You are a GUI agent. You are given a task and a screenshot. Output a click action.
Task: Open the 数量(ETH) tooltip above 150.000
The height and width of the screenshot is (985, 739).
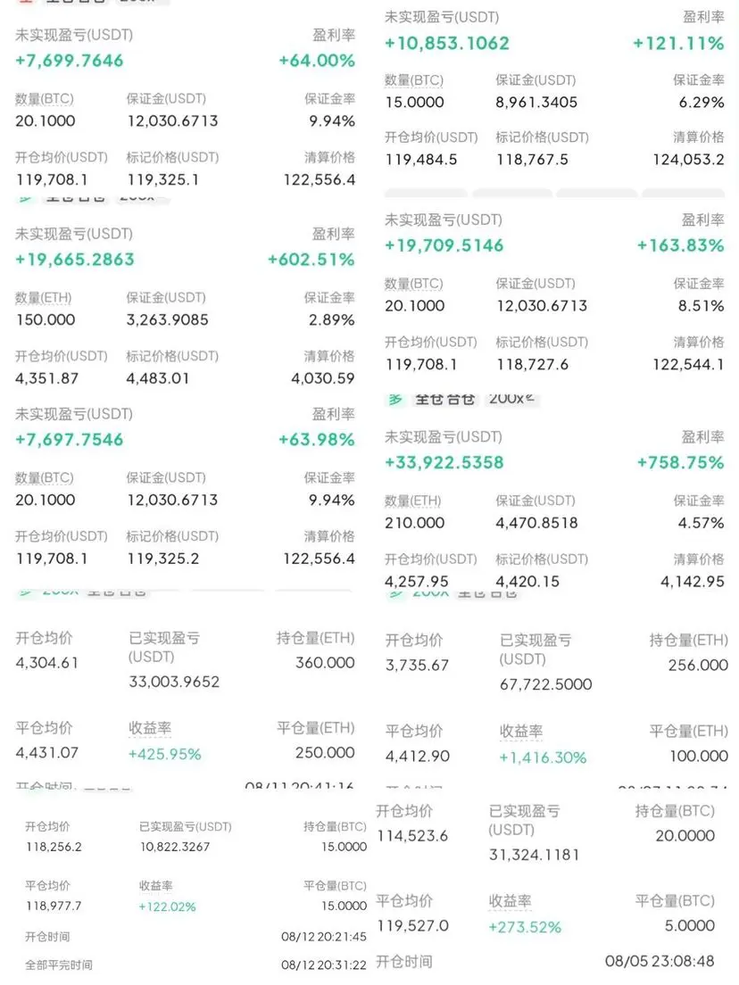click(x=44, y=298)
